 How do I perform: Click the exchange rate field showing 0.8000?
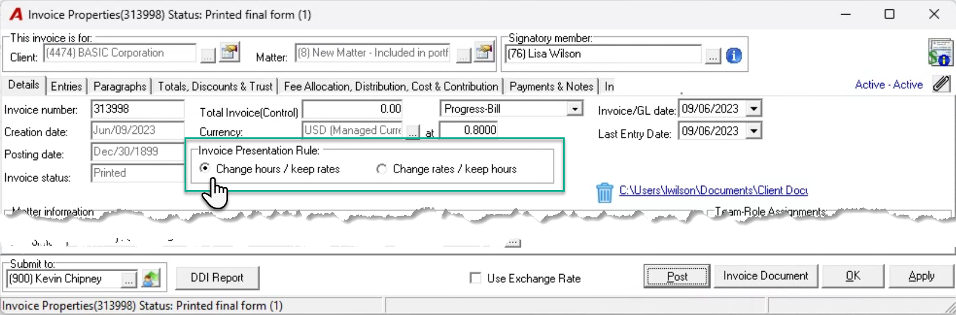(x=468, y=130)
